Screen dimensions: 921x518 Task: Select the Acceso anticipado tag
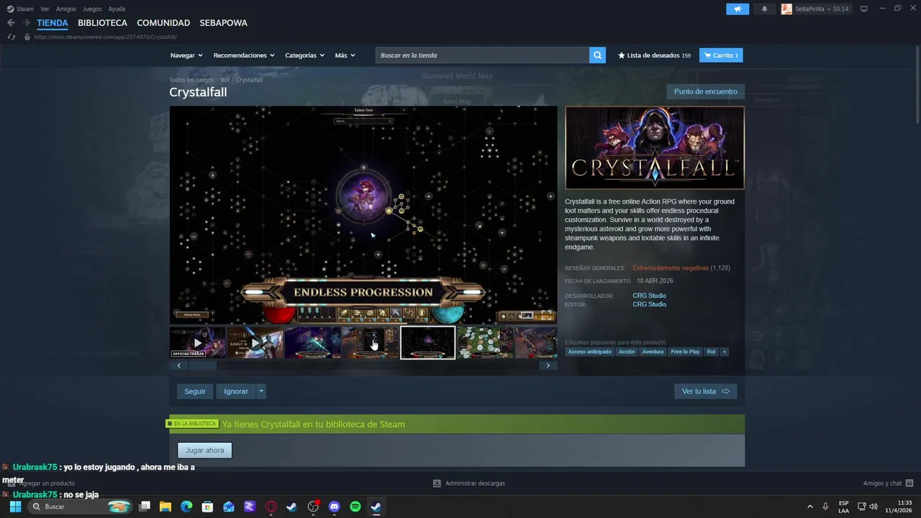click(589, 352)
